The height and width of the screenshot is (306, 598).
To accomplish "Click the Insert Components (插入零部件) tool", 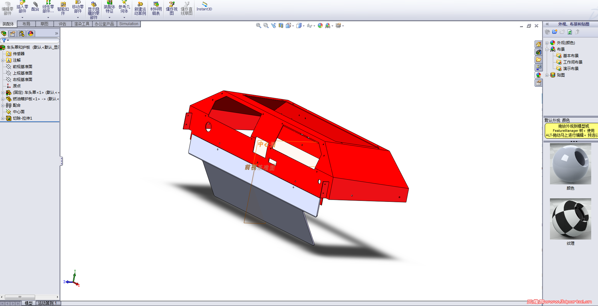I will pos(22,7).
